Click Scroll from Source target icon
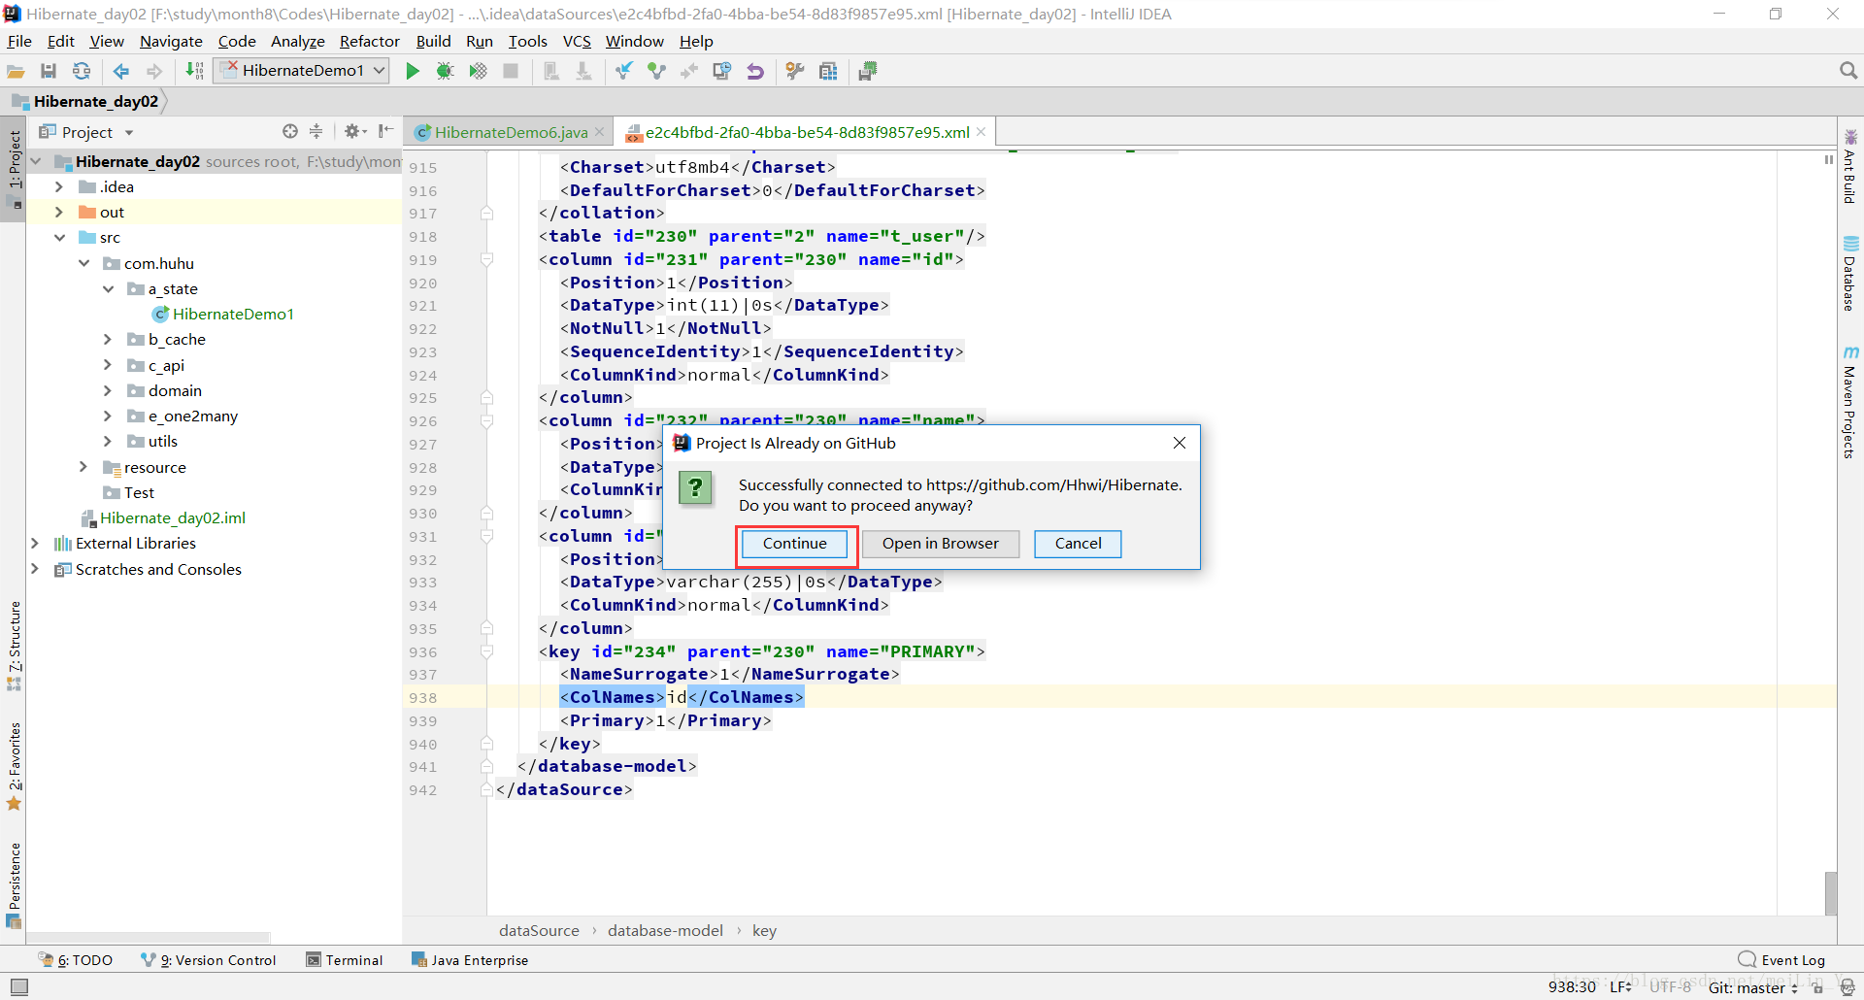The height and width of the screenshot is (1000, 1864). [x=289, y=131]
